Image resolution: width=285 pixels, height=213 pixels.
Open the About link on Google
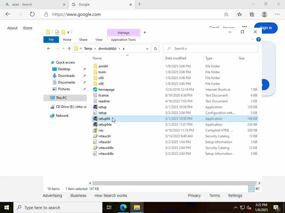tap(12, 28)
